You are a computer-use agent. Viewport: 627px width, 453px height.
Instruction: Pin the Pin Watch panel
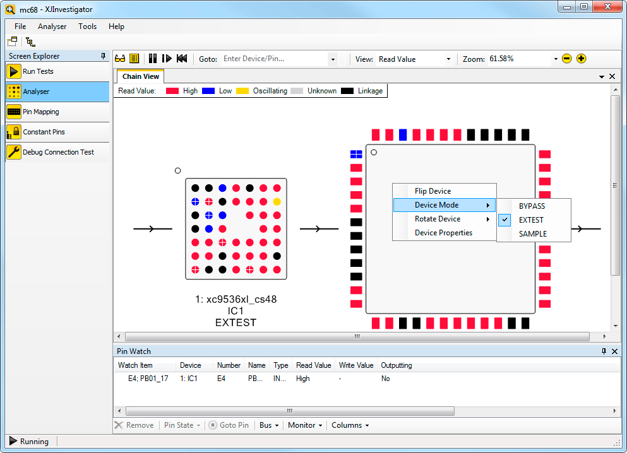coord(604,351)
